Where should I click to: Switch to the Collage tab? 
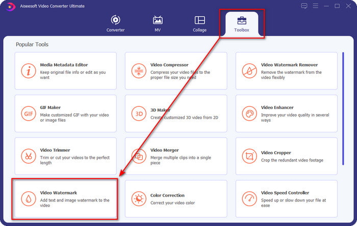point(199,23)
